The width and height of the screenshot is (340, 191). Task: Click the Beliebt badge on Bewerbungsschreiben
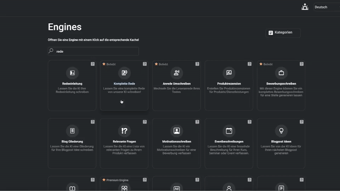click(266, 64)
